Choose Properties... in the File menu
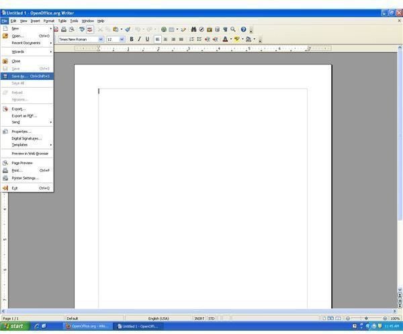 point(27,131)
